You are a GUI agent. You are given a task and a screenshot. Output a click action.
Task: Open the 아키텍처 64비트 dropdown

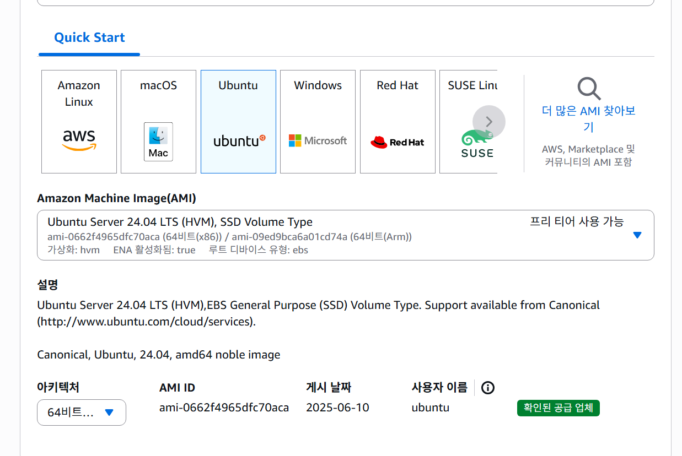(x=82, y=412)
